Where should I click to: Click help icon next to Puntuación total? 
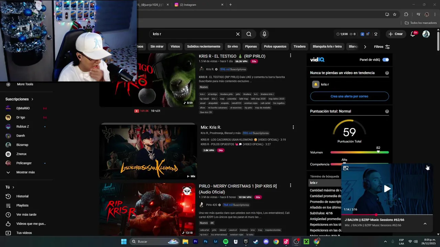coord(387,111)
